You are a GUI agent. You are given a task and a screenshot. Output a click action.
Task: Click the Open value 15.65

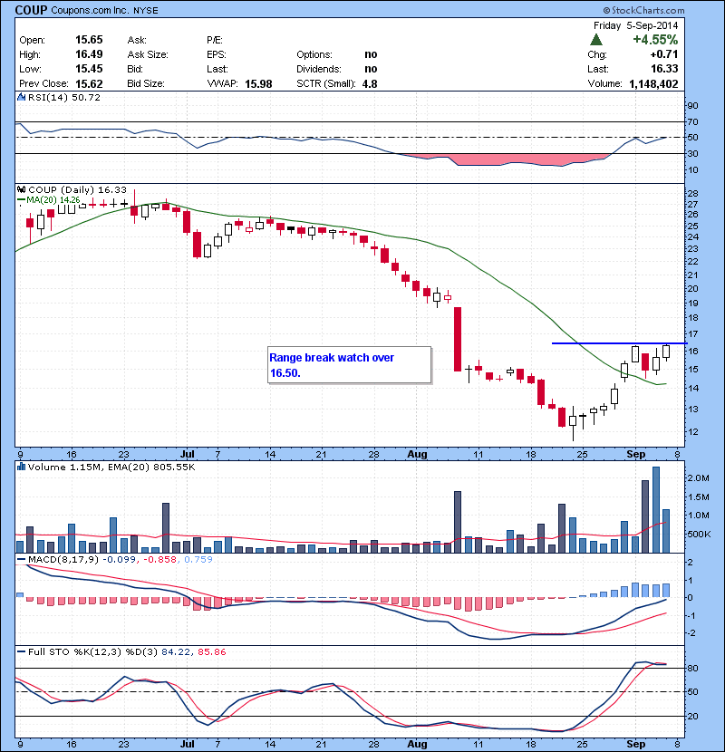[89, 40]
